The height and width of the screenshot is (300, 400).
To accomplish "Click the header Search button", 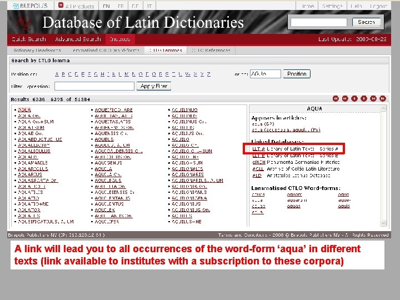I will (x=366, y=22).
